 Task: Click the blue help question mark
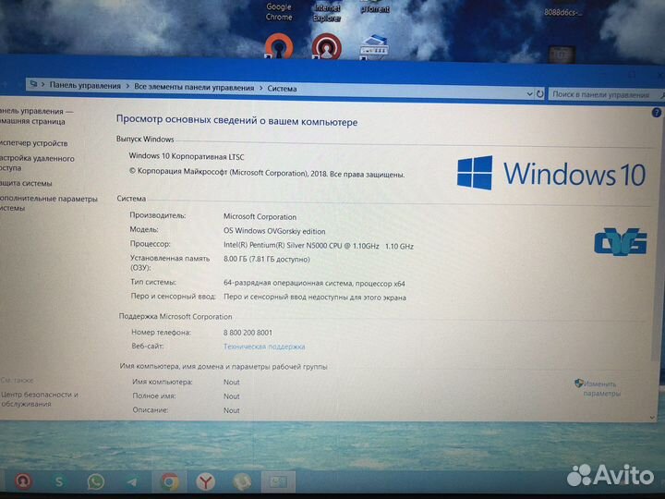(656, 113)
